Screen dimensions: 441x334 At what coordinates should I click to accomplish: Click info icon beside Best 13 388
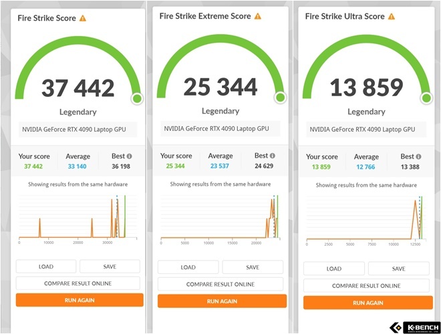pos(418,156)
